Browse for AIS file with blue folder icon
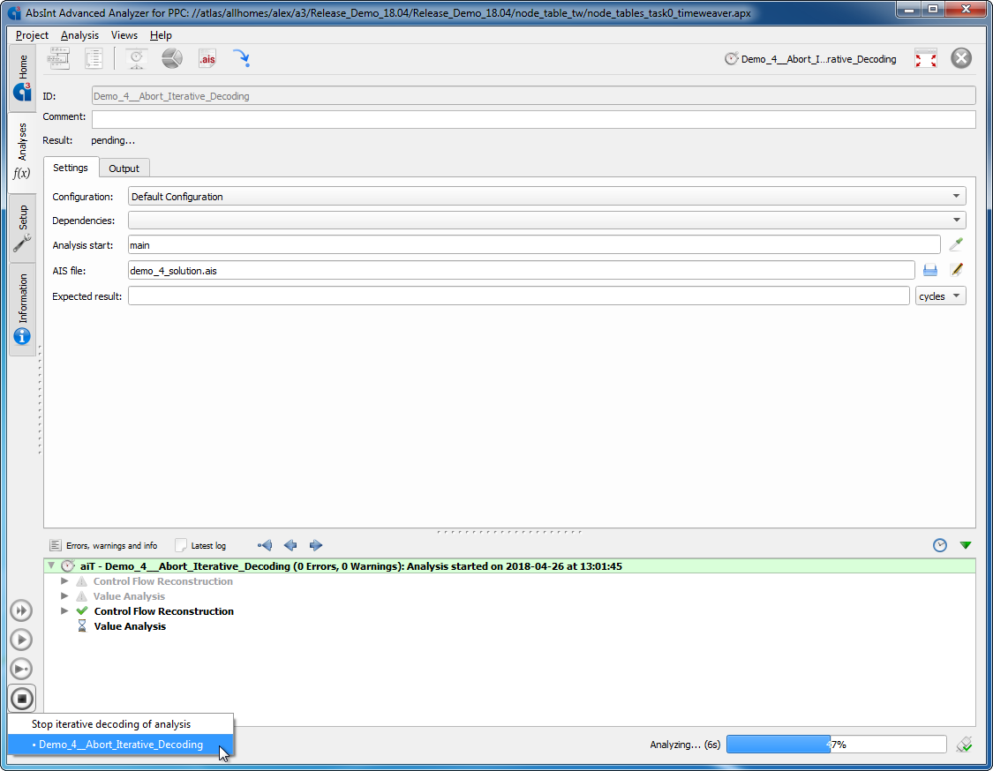 [929, 270]
